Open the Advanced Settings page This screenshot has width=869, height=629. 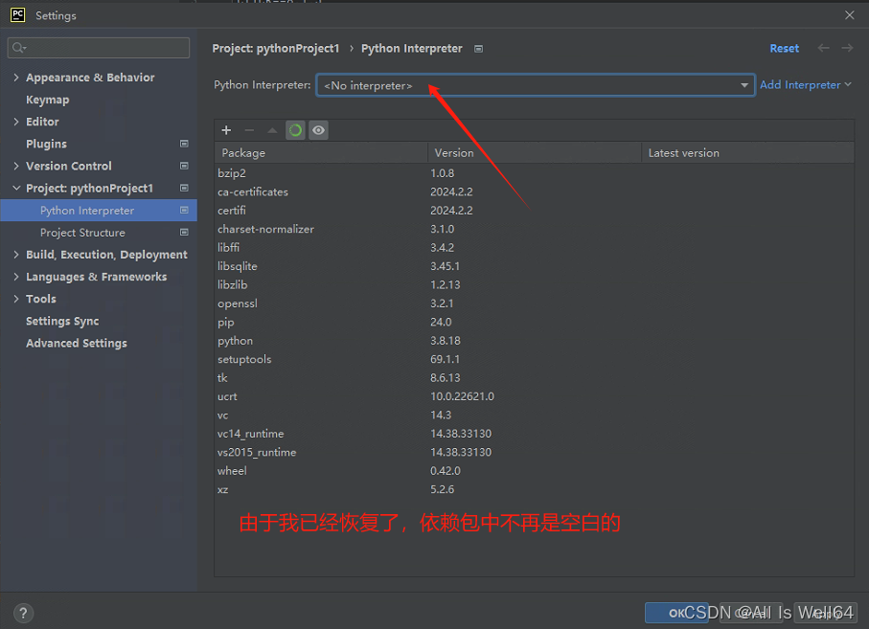click(x=77, y=344)
